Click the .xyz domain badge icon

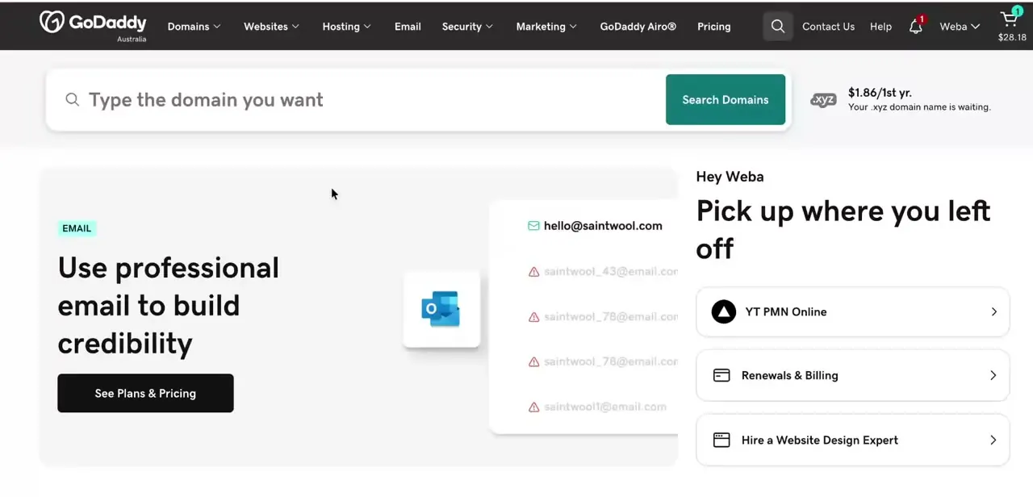click(823, 100)
